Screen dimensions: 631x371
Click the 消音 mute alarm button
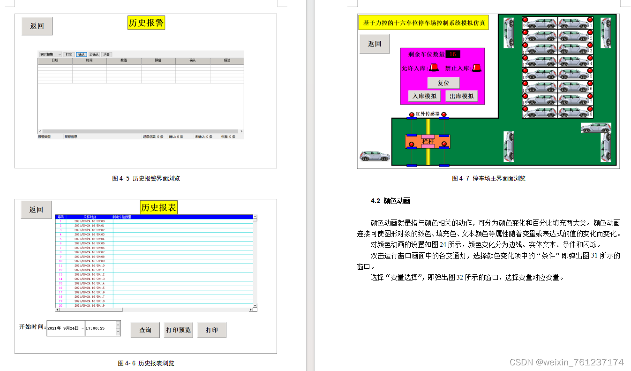tap(106, 54)
